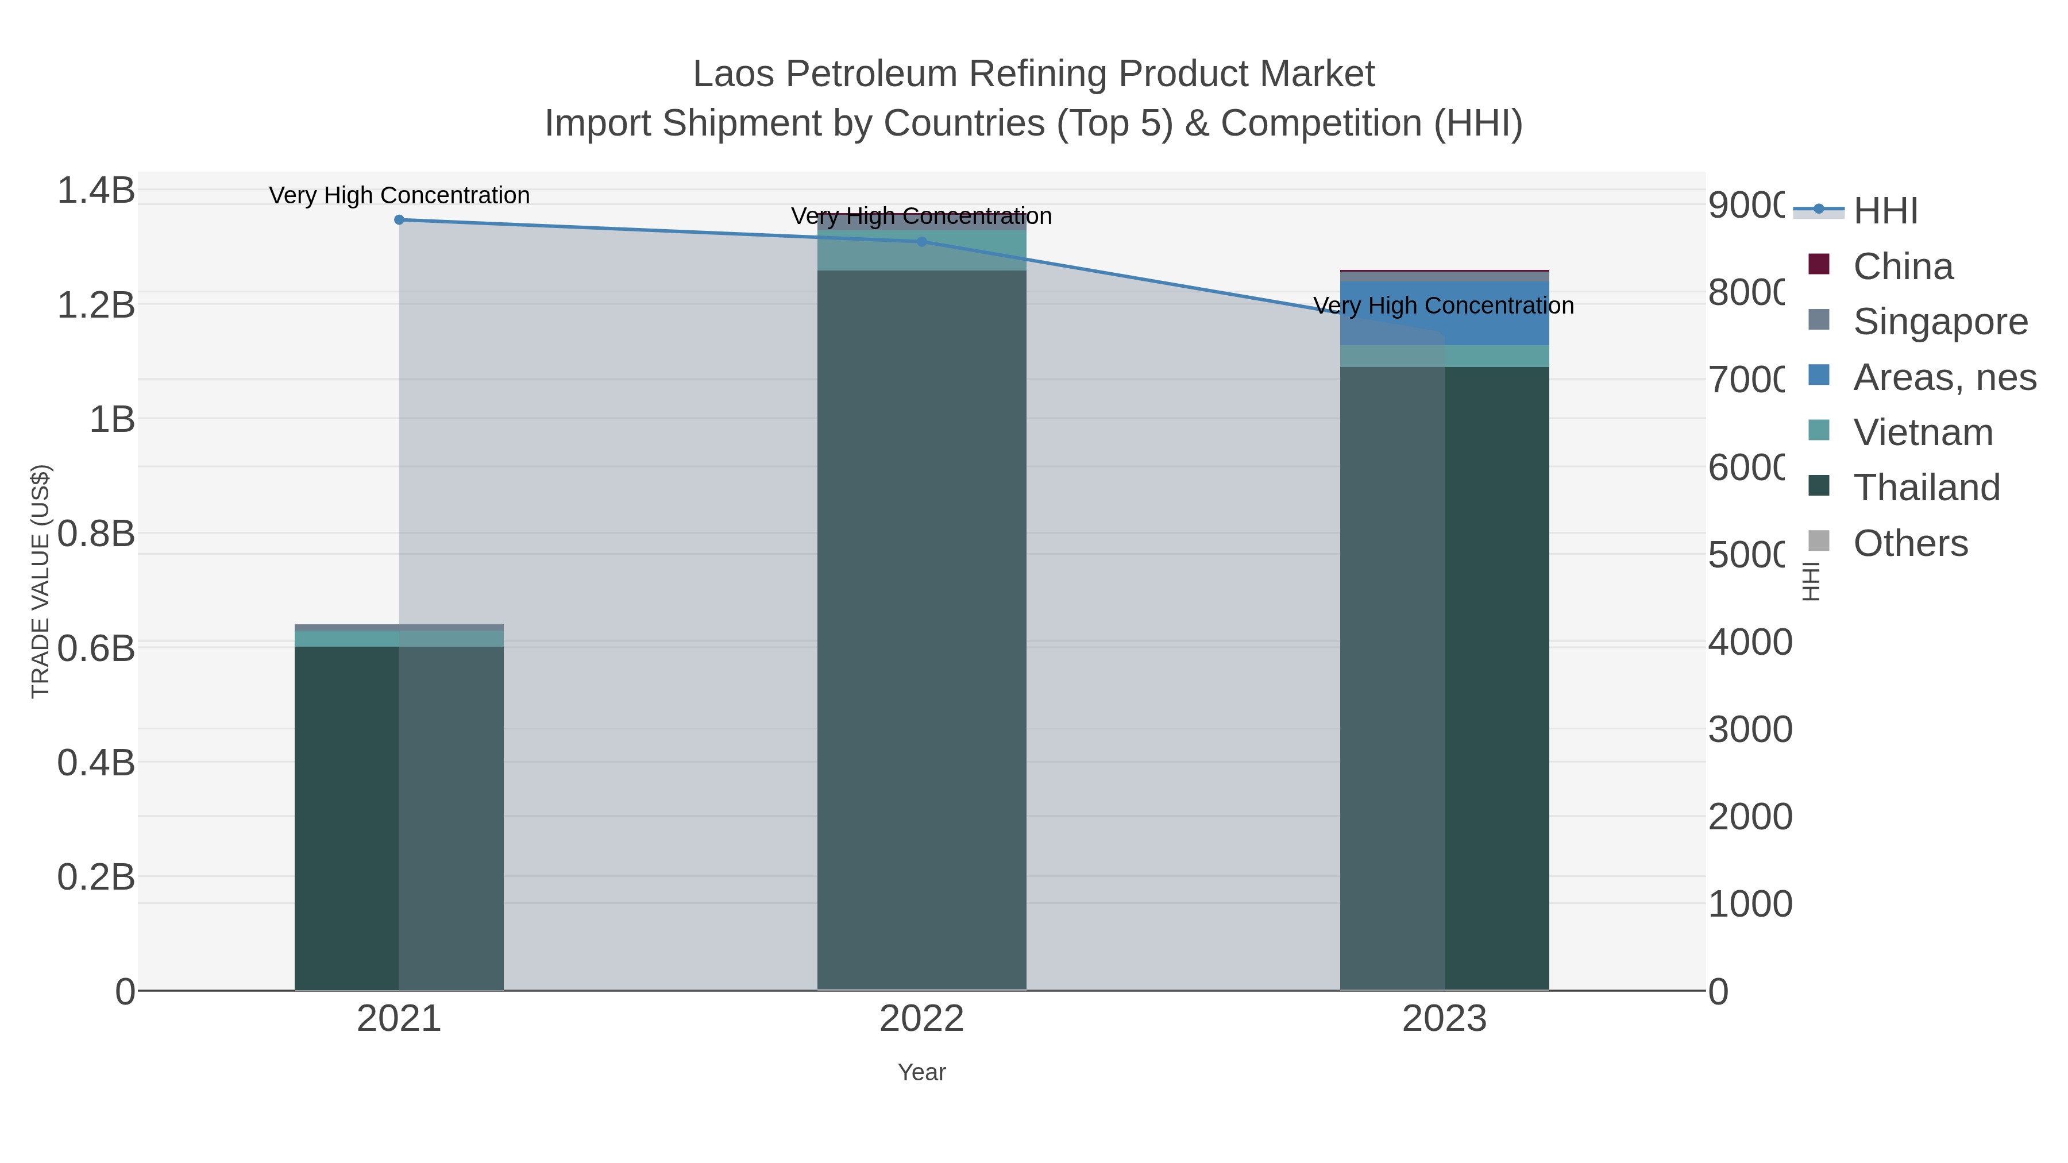Select the 2021 HHI data point
The image size is (2068, 1163).
point(399,220)
